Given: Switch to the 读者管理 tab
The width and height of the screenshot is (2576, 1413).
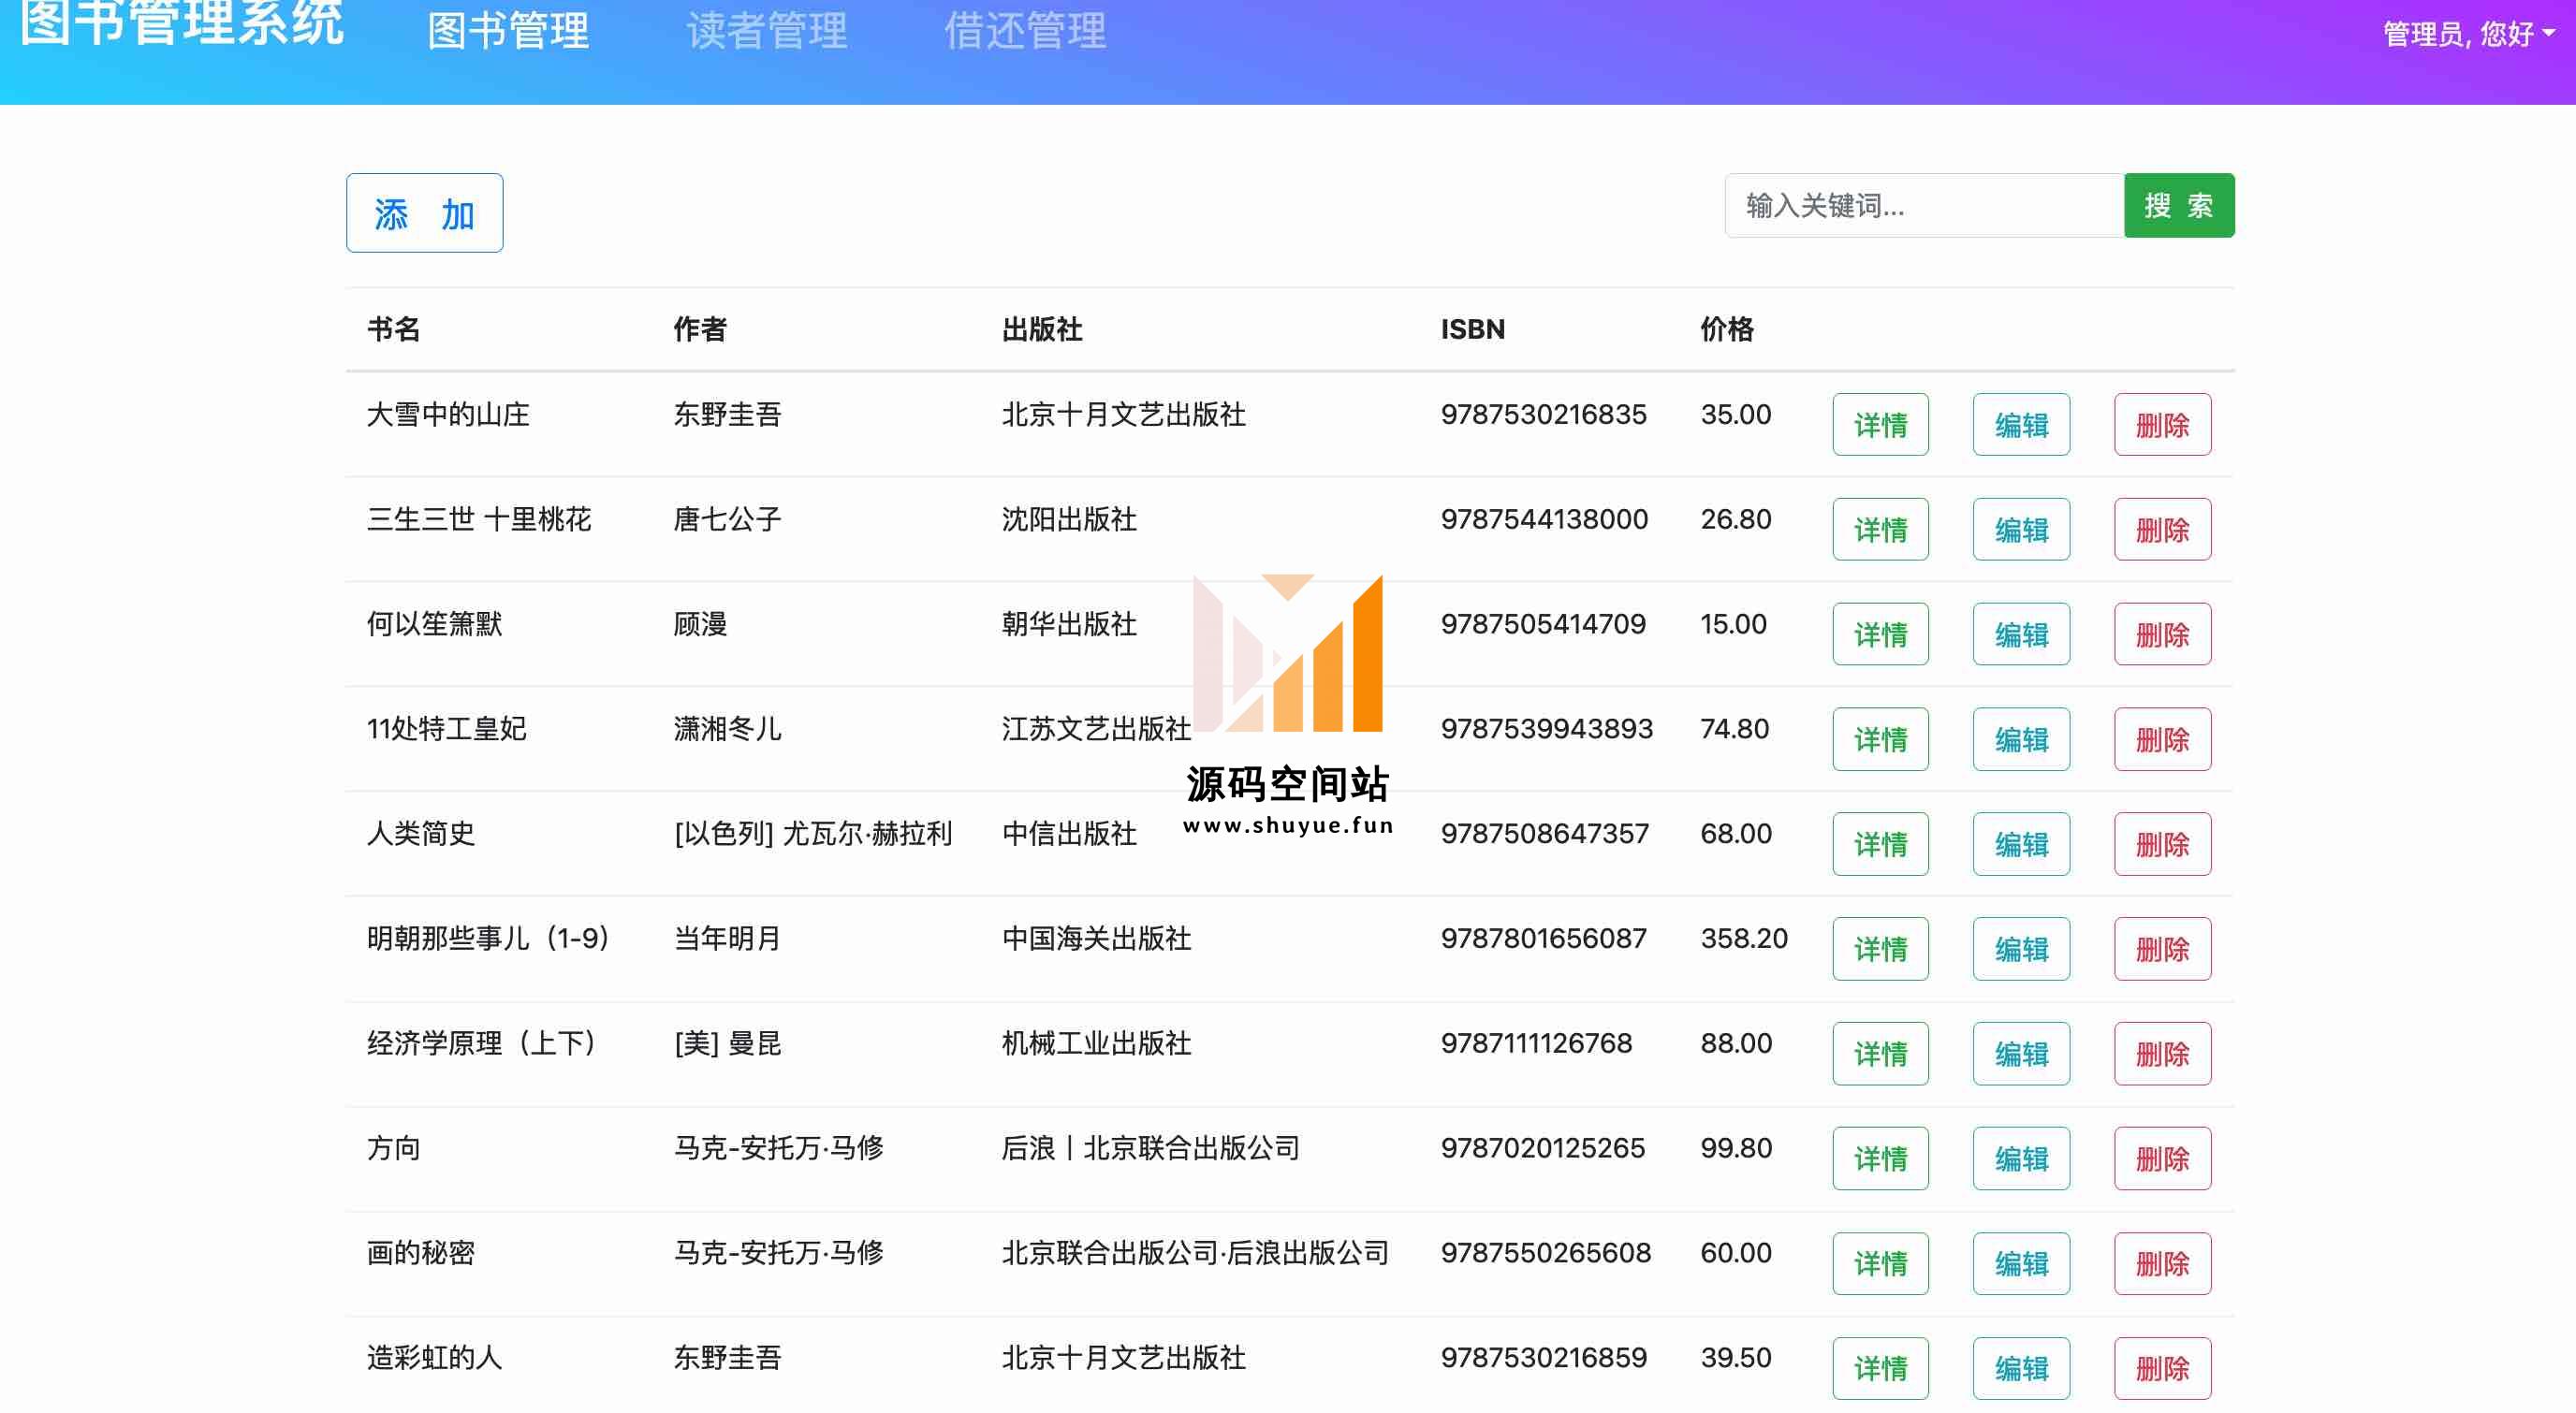Looking at the screenshot, I should [x=767, y=31].
